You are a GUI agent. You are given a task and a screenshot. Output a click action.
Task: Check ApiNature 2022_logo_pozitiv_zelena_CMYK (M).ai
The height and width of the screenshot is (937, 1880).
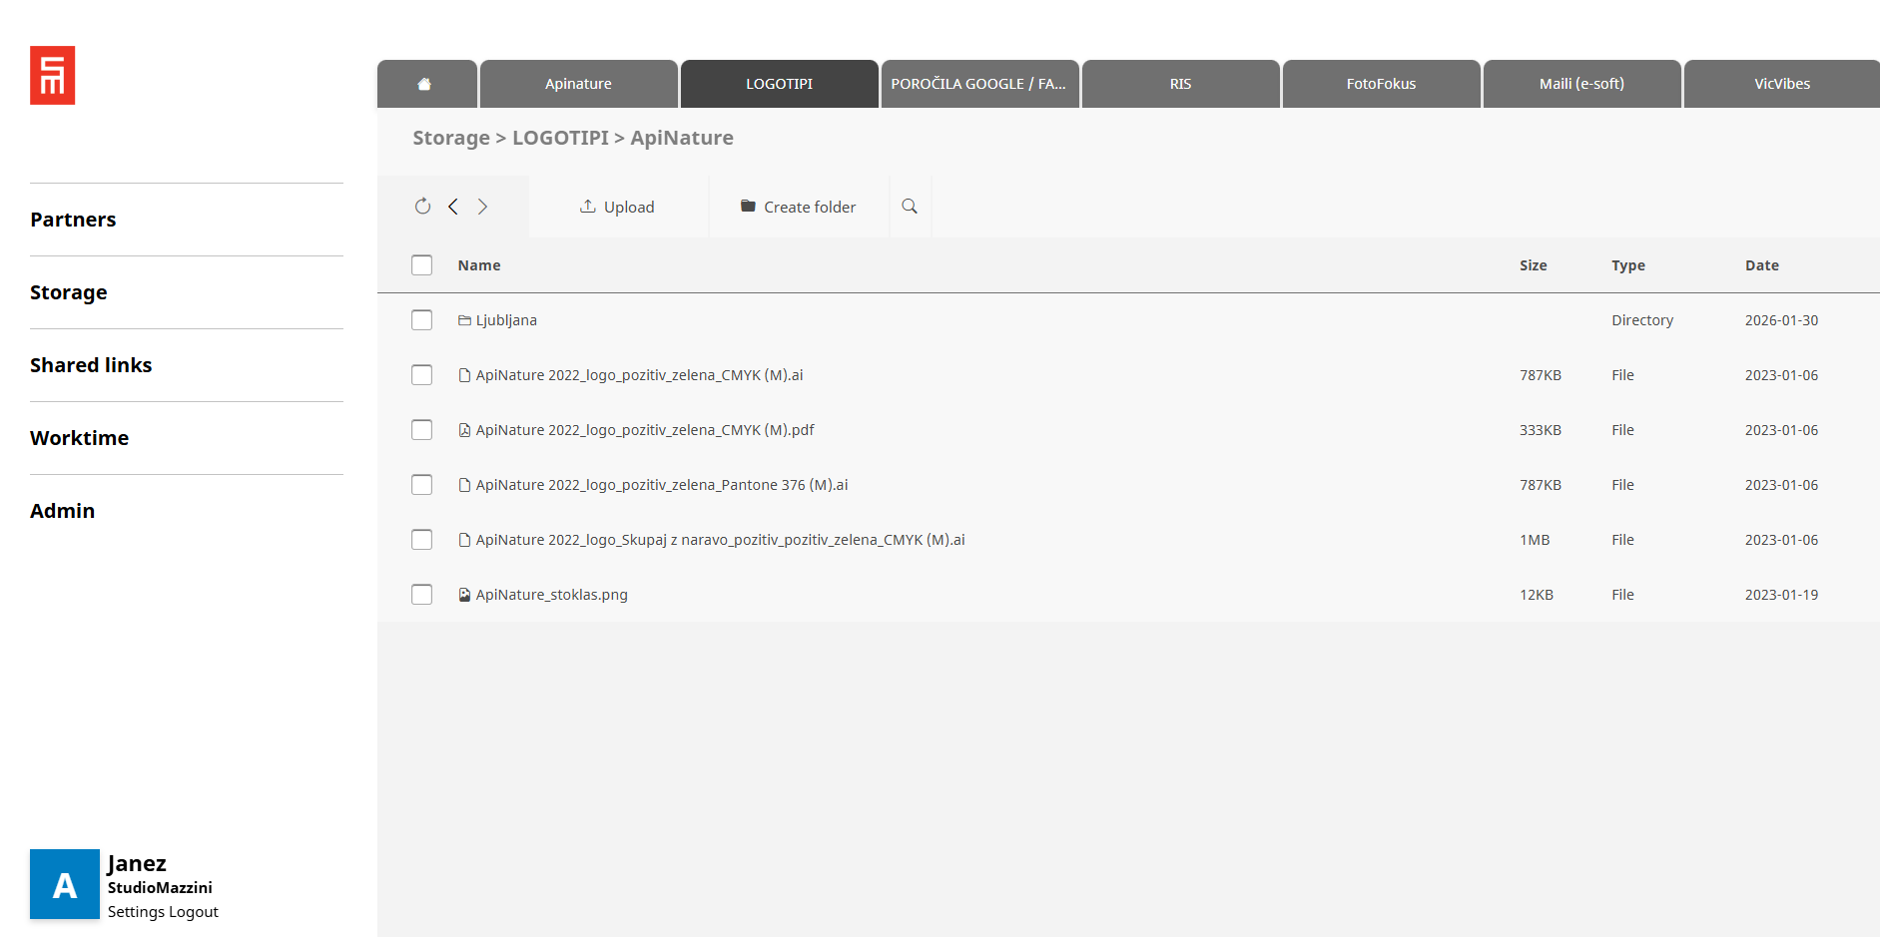[422, 375]
